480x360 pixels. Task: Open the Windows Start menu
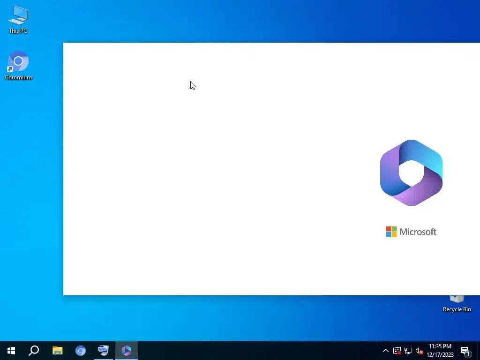pos(11,351)
